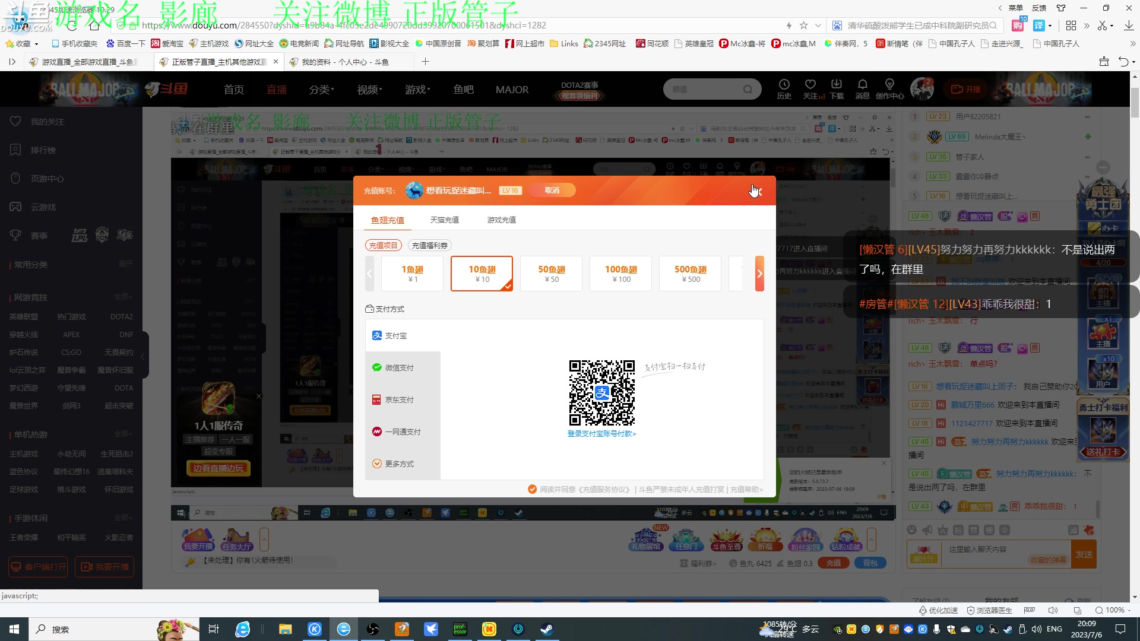Open the blue 背包 backpack button

870,563
